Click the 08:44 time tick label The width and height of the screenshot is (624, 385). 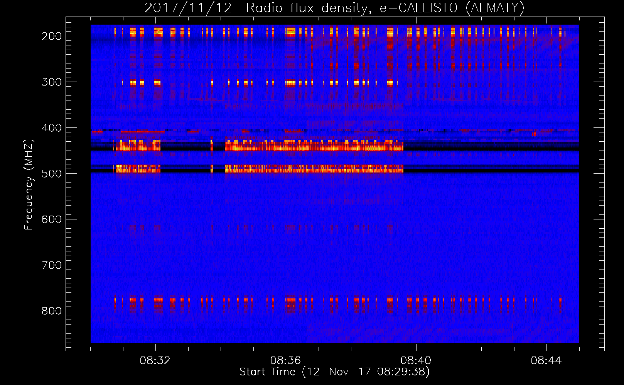(546, 361)
